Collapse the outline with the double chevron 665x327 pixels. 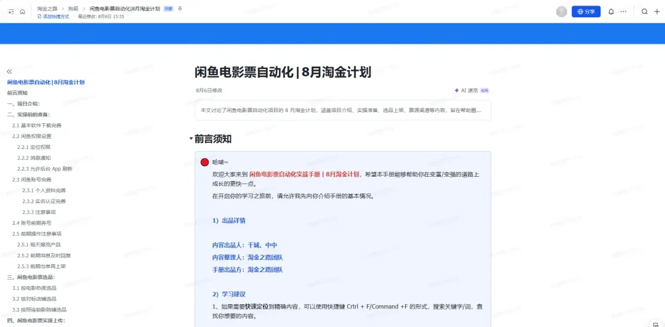click(x=10, y=71)
